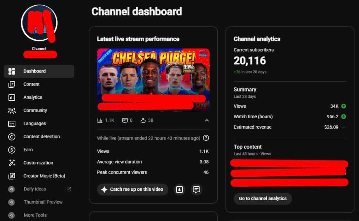Open Languages section

(39, 124)
